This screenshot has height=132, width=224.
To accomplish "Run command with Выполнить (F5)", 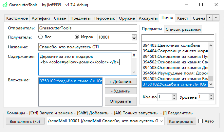I will 25,121.
